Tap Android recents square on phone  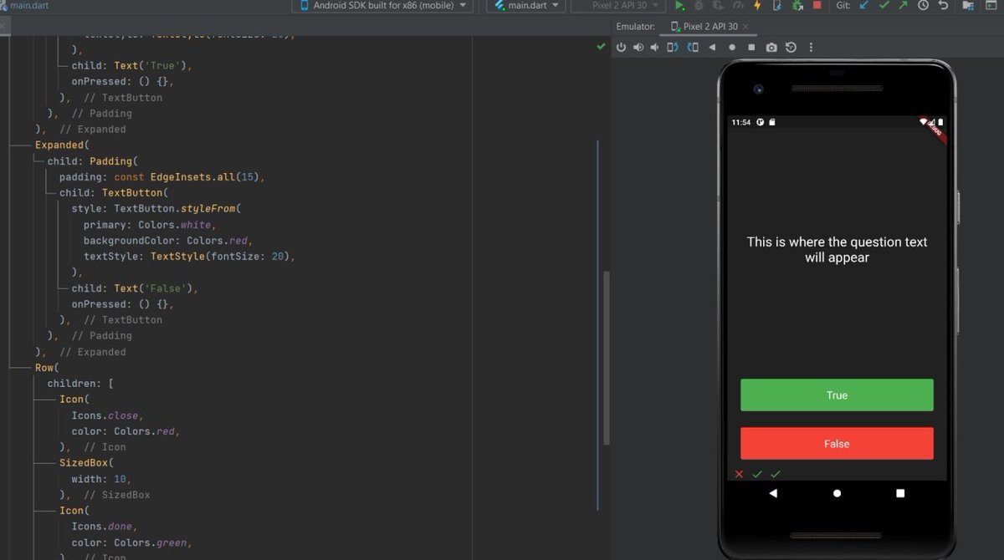(900, 493)
